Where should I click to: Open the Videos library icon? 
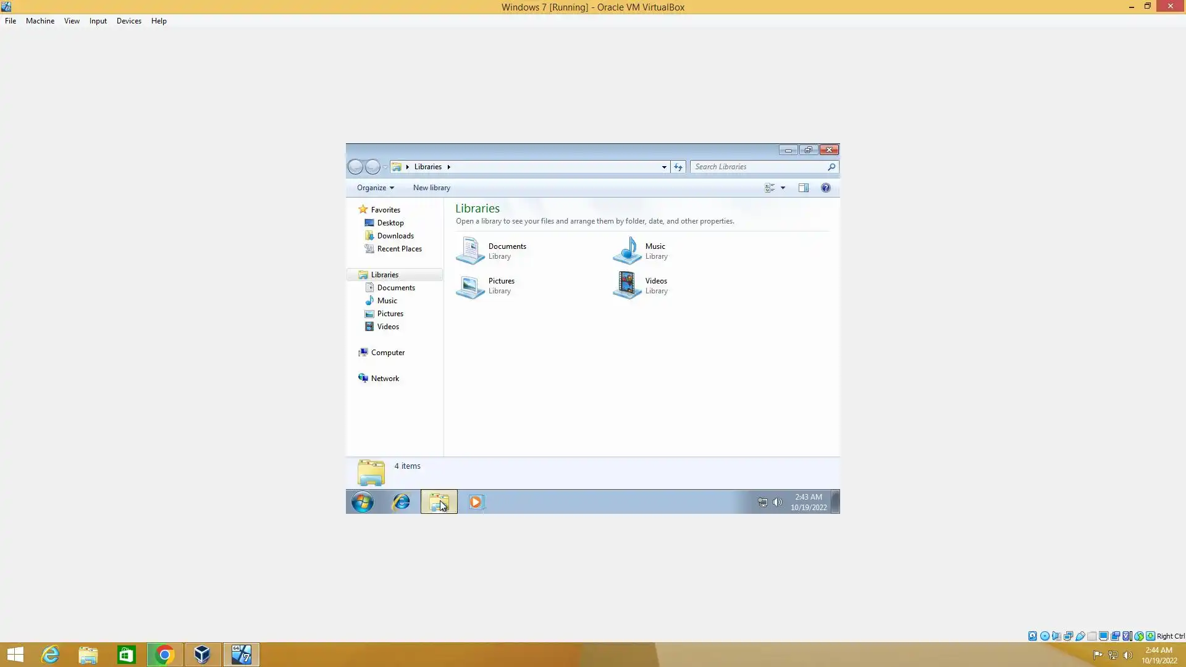[x=627, y=285]
